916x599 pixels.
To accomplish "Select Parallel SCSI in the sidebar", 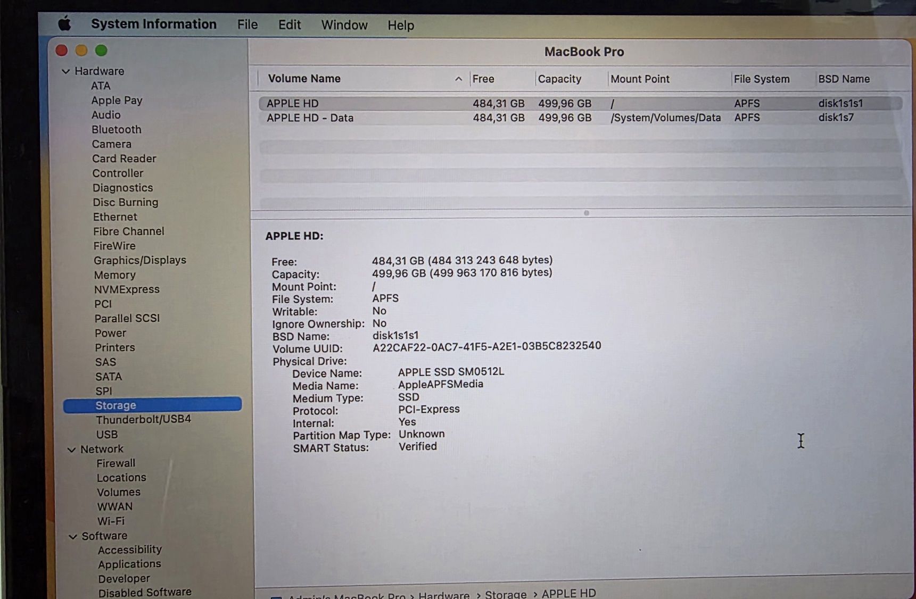I will [127, 318].
